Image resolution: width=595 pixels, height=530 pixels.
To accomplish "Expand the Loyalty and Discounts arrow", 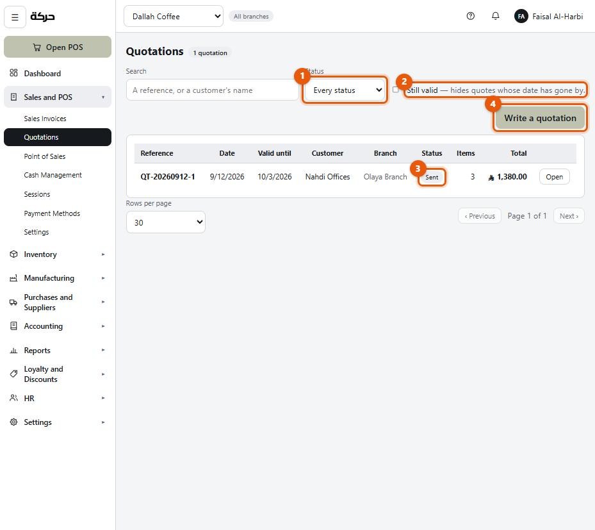I will point(103,374).
